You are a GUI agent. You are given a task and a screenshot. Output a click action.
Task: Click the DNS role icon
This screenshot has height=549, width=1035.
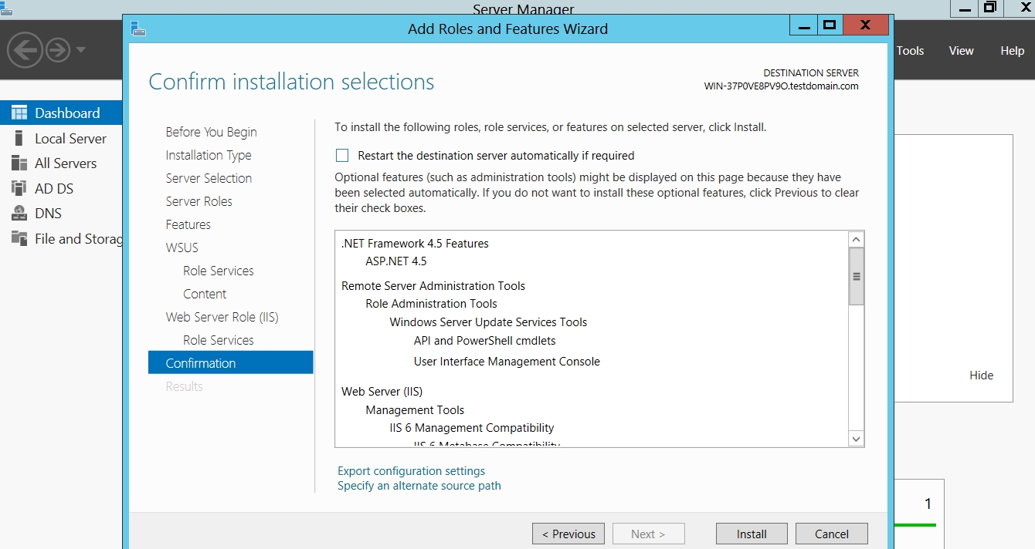pyautogui.click(x=19, y=214)
